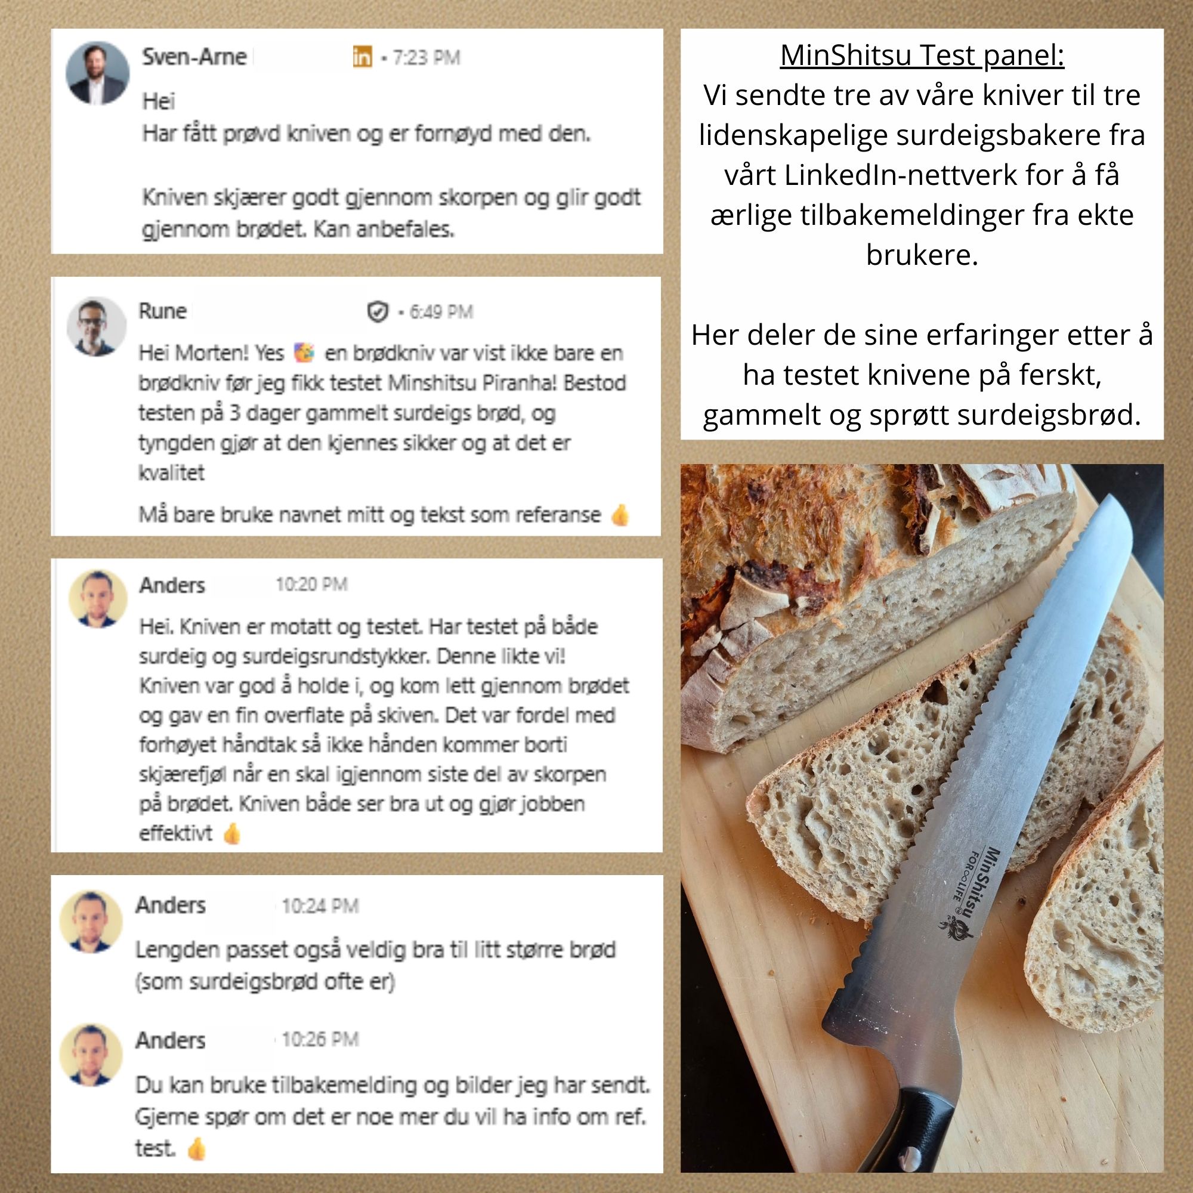The height and width of the screenshot is (1193, 1193).
Task: Click the 10:26 PM timestamp
Action: tap(320, 1040)
